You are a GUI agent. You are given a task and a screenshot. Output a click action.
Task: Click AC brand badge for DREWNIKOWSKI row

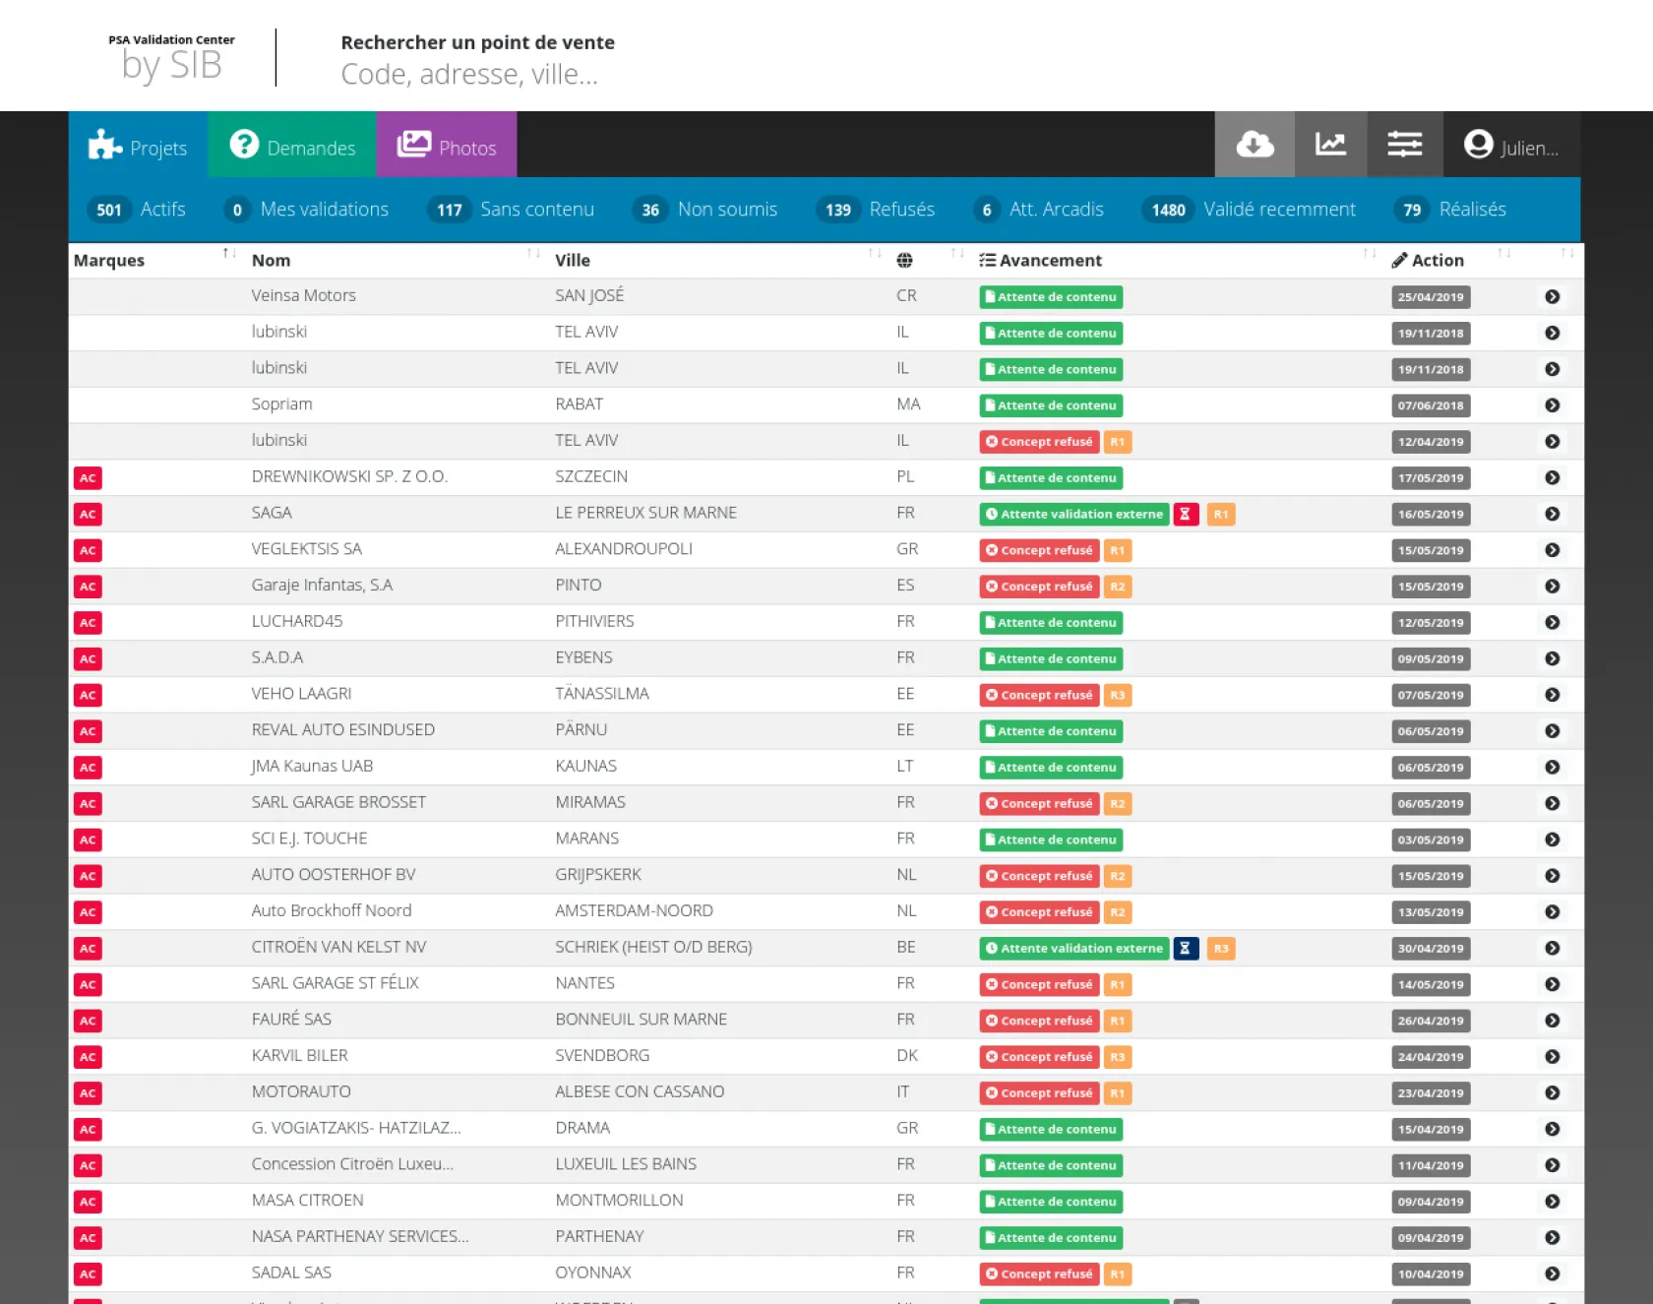click(88, 478)
